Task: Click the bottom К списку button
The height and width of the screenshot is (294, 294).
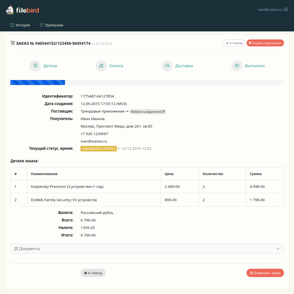Action: pos(93,273)
